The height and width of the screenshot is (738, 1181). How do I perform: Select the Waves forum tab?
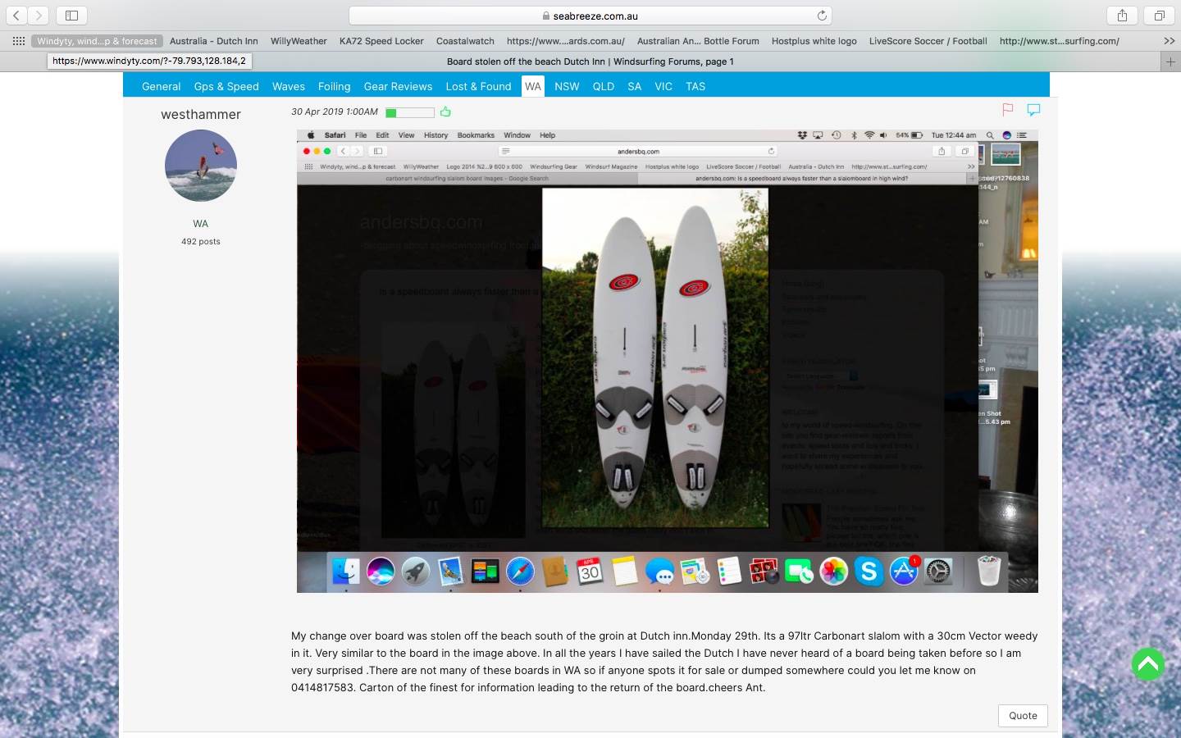[288, 86]
